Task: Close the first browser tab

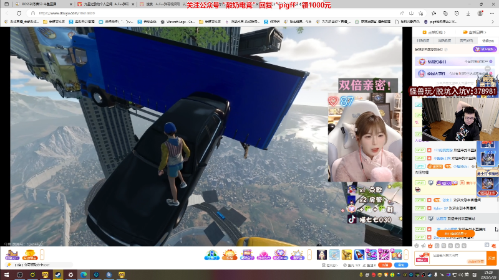Action: [70, 4]
